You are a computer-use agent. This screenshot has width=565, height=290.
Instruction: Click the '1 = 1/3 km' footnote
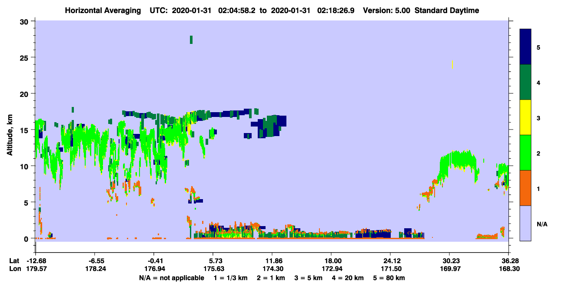tap(230, 278)
